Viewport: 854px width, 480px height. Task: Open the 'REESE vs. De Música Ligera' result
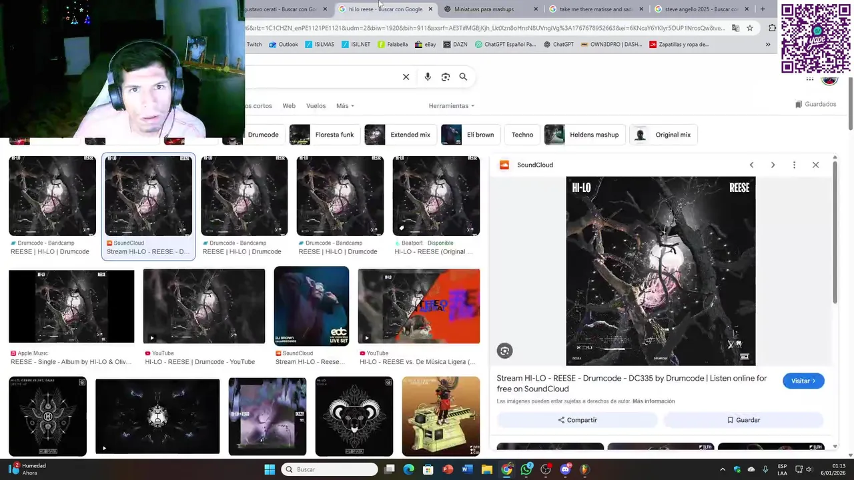tap(419, 317)
